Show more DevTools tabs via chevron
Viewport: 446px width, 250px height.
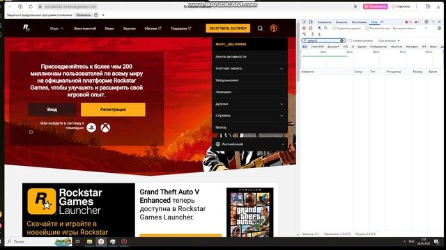382,22
